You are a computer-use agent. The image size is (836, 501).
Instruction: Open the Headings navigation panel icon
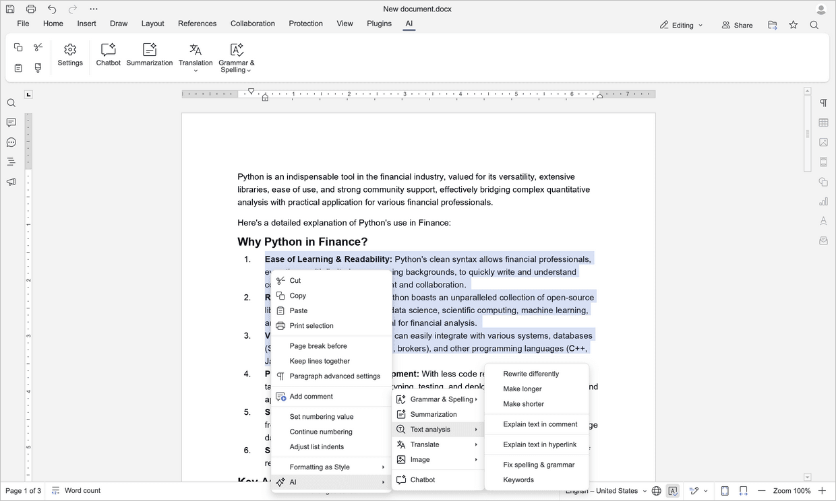coord(11,162)
